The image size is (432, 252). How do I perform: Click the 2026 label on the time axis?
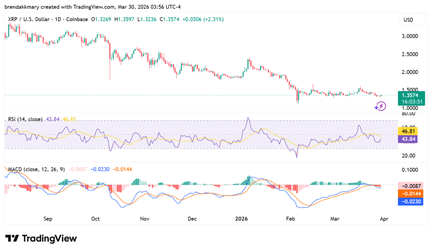(x=241, y=219)
